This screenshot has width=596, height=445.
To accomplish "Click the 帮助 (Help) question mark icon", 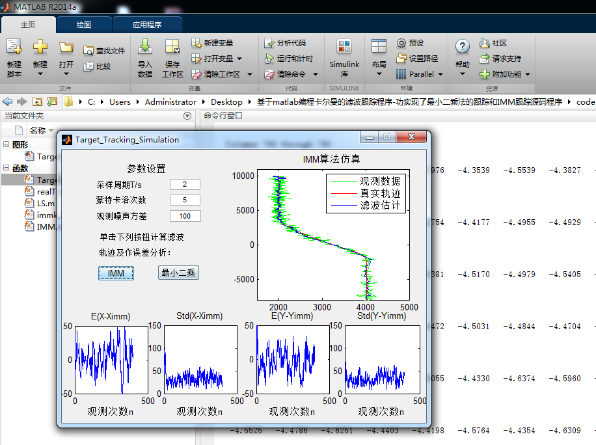I will pos(462,47).
